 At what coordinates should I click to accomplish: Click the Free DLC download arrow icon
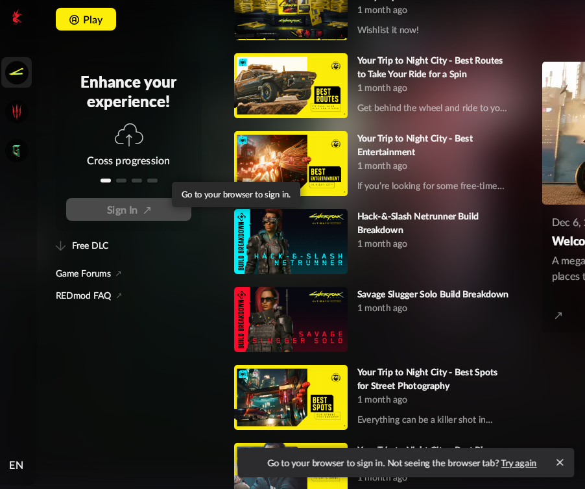60,246
